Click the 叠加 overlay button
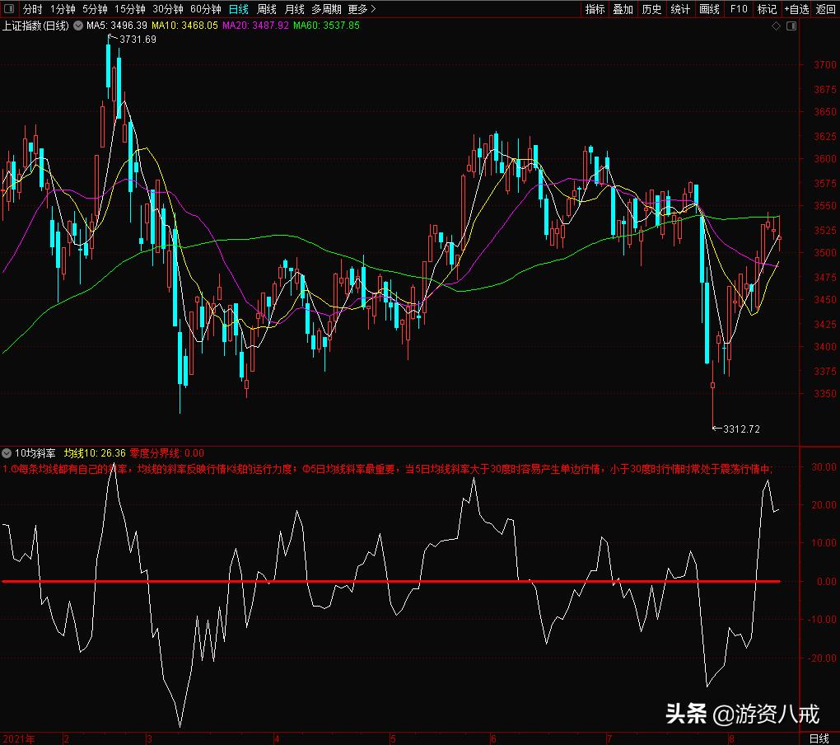Screen dimensions: 840x745 623,9
